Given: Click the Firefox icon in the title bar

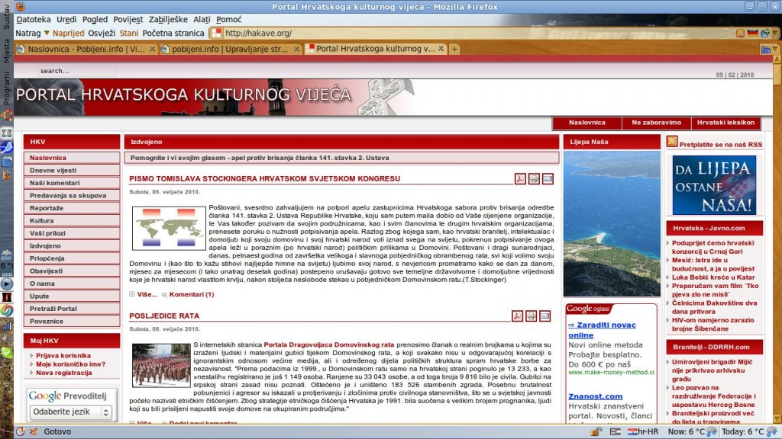Looking at the screenshot, I should [x=21, y=6].
